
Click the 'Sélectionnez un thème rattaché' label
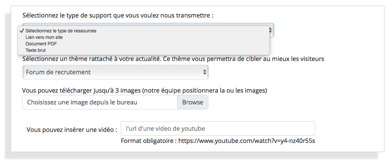coord(173,59)
